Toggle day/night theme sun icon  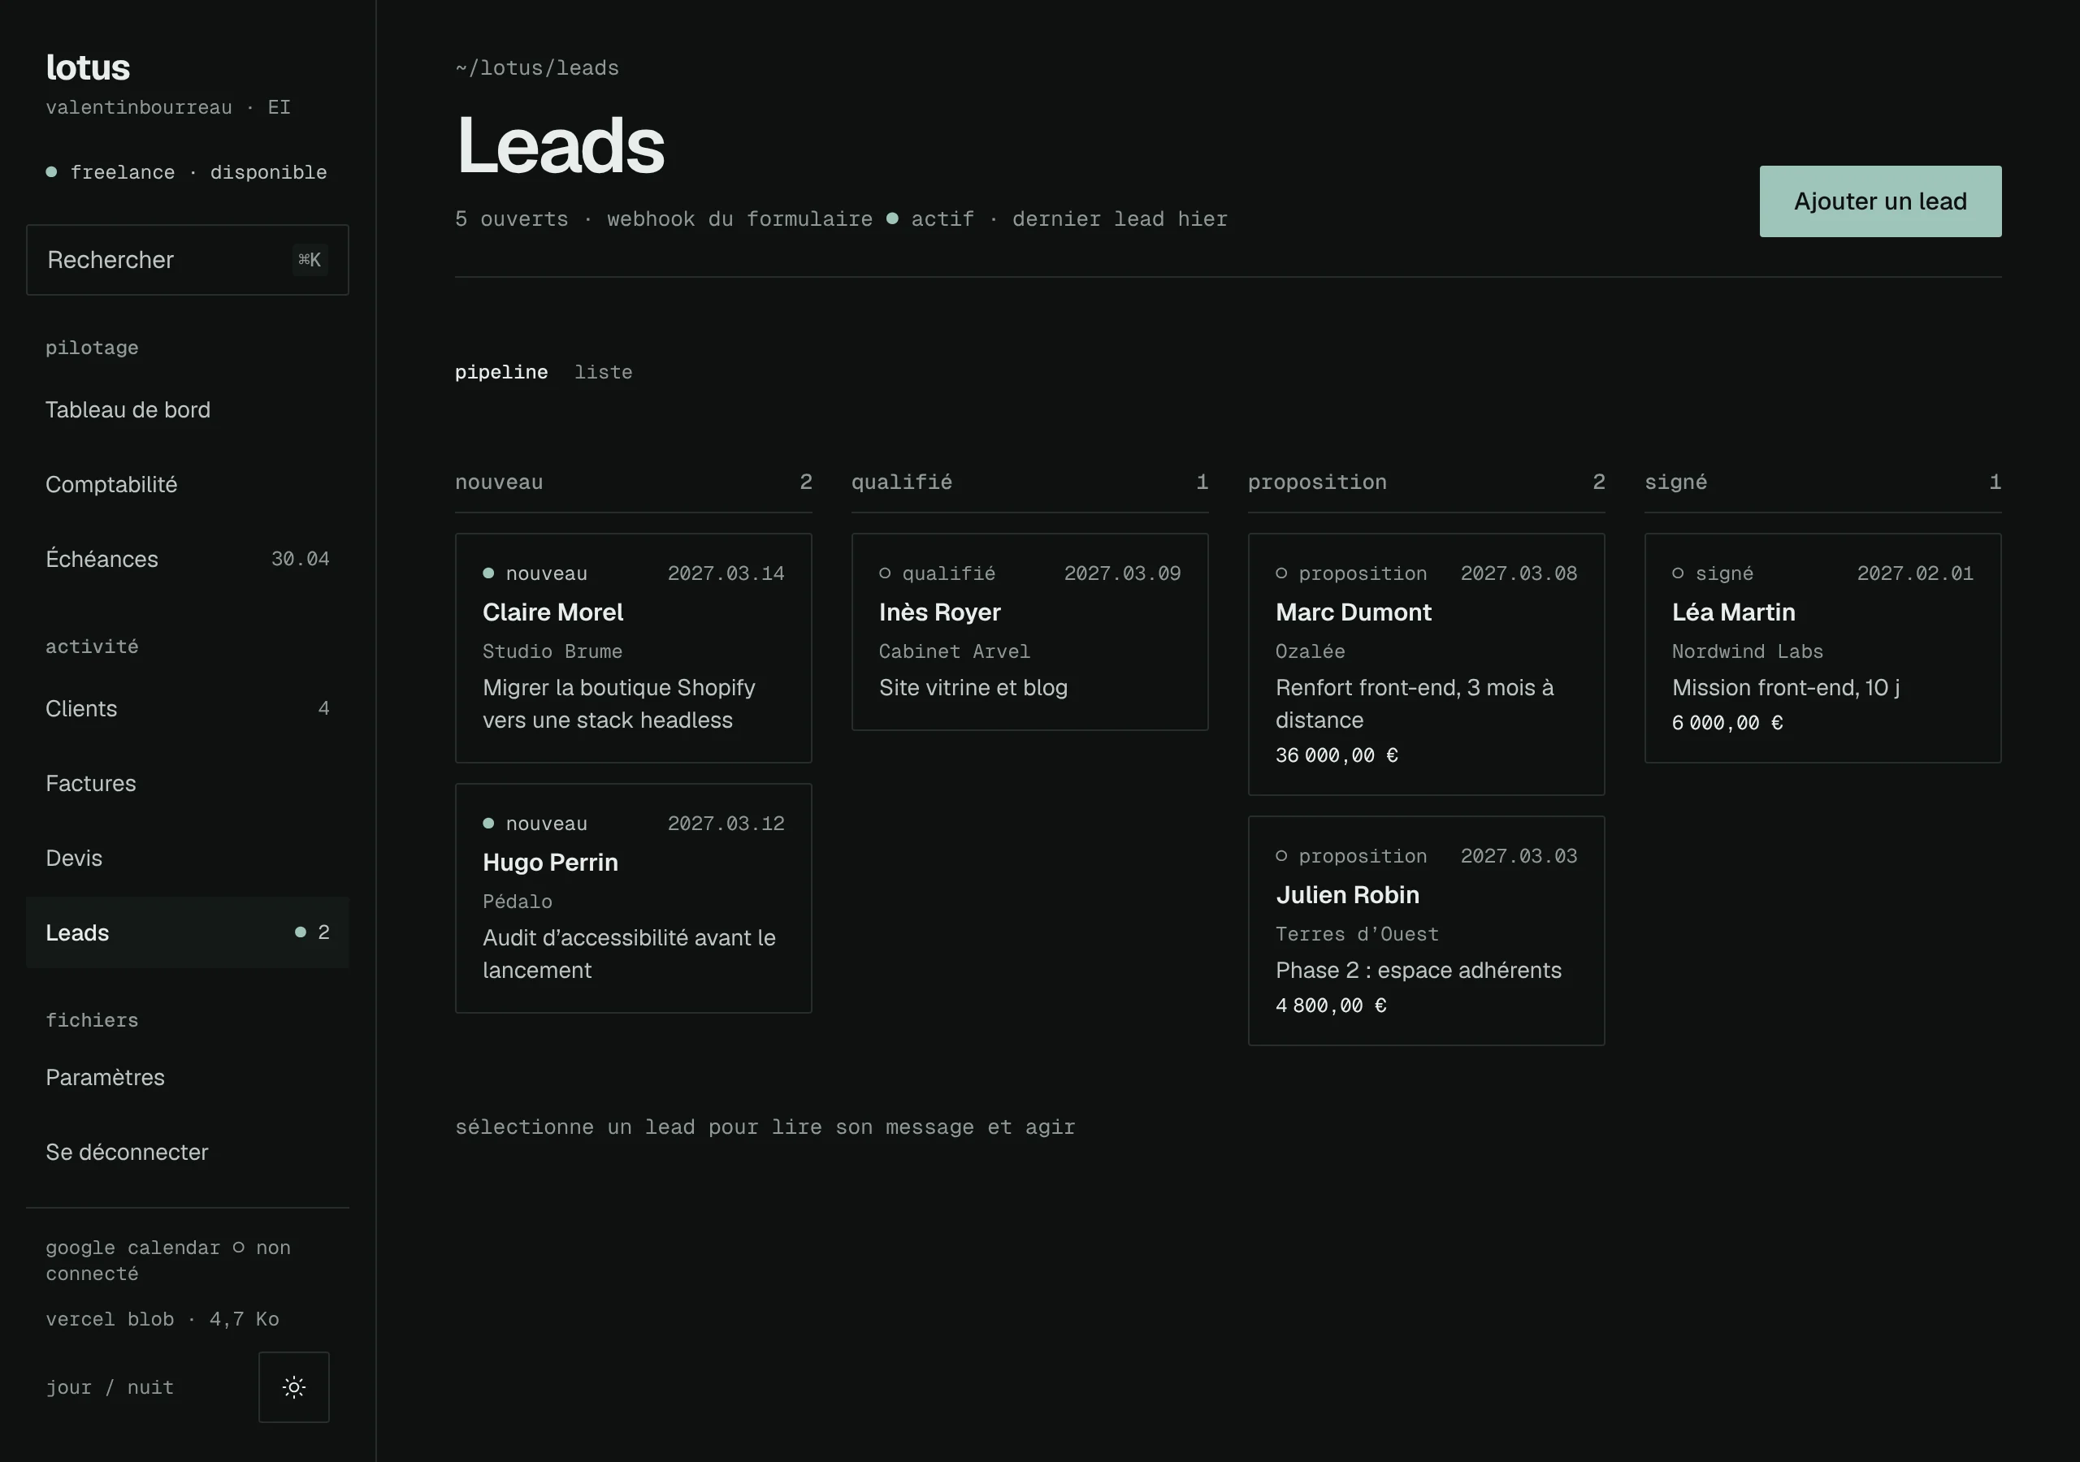tap(293, 1386)
